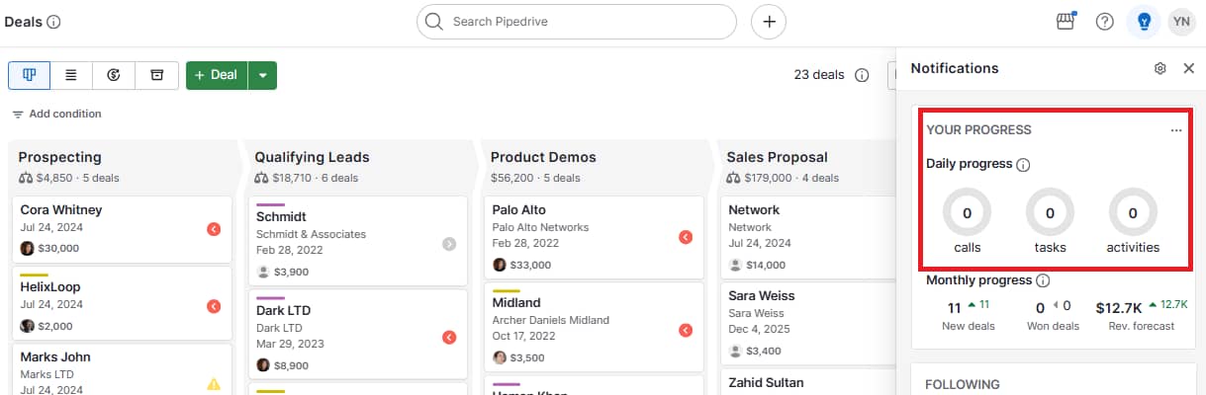Open the Sara Weiss deal card
The width and height of the screenshot is (1206, 395).
pyautogui.click(x=809, y=323)
